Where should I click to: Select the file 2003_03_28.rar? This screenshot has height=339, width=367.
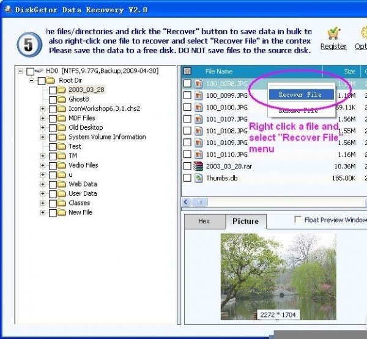point(229,166)
